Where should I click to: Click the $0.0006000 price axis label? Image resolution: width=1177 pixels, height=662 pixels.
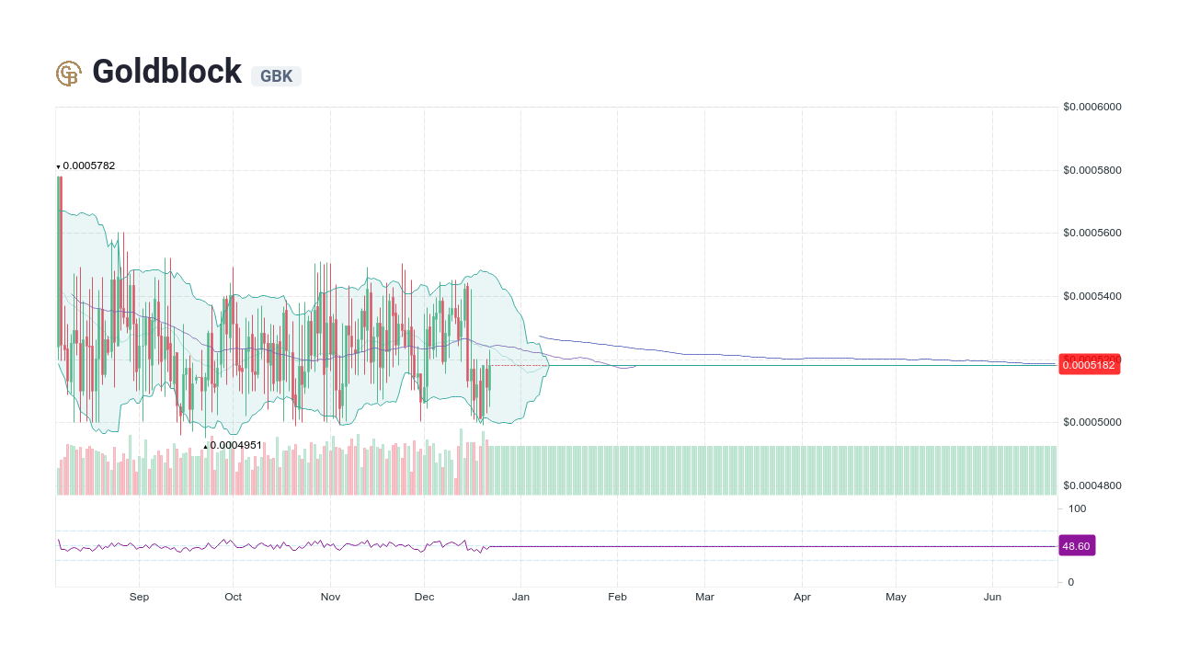tap(1091, 106)
